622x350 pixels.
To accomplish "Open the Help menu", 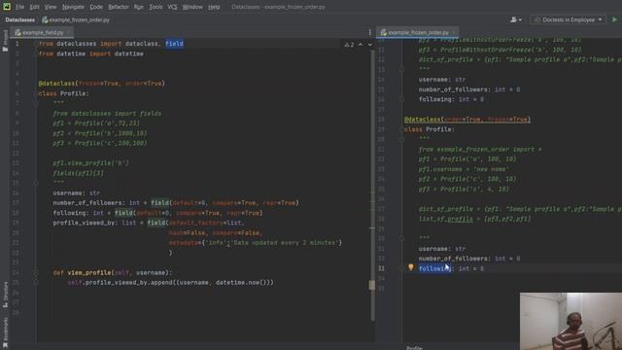I will tap(214, 7).
